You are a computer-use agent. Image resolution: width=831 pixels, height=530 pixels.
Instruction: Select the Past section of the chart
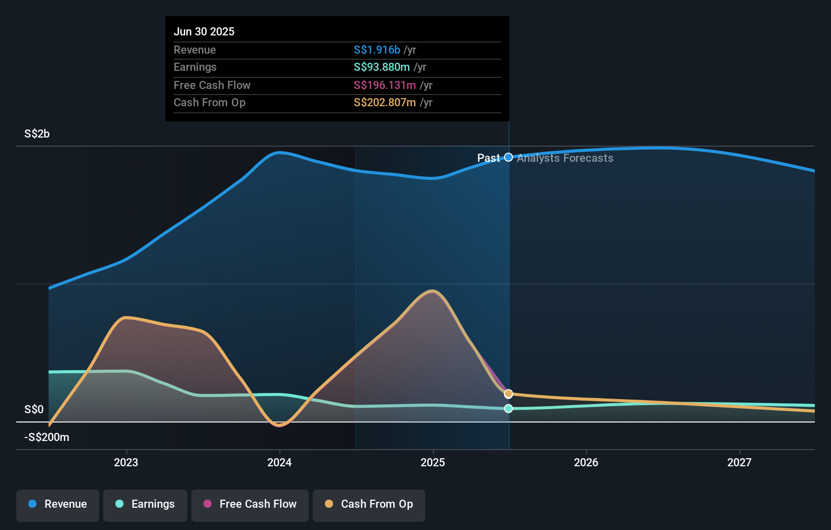click(x=489, y=158)
